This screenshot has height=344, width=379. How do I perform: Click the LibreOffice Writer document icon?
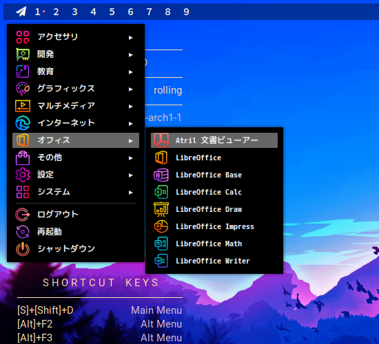[x=161, y=261]
